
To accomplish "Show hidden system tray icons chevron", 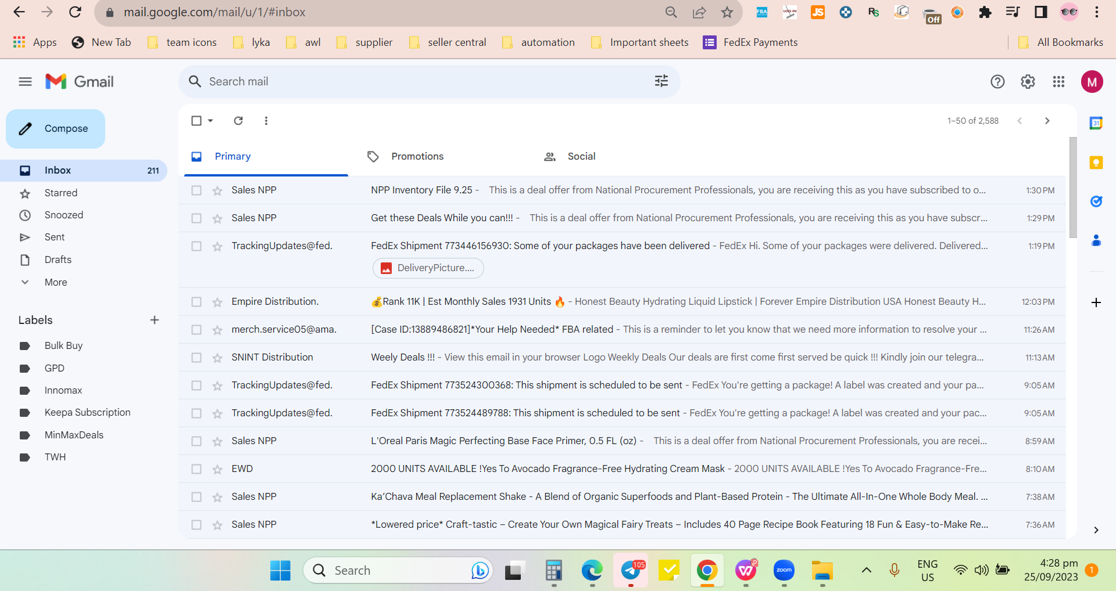I will click(x=867, y=570).
